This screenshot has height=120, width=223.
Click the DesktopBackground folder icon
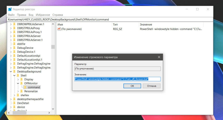tap(14, 72)
